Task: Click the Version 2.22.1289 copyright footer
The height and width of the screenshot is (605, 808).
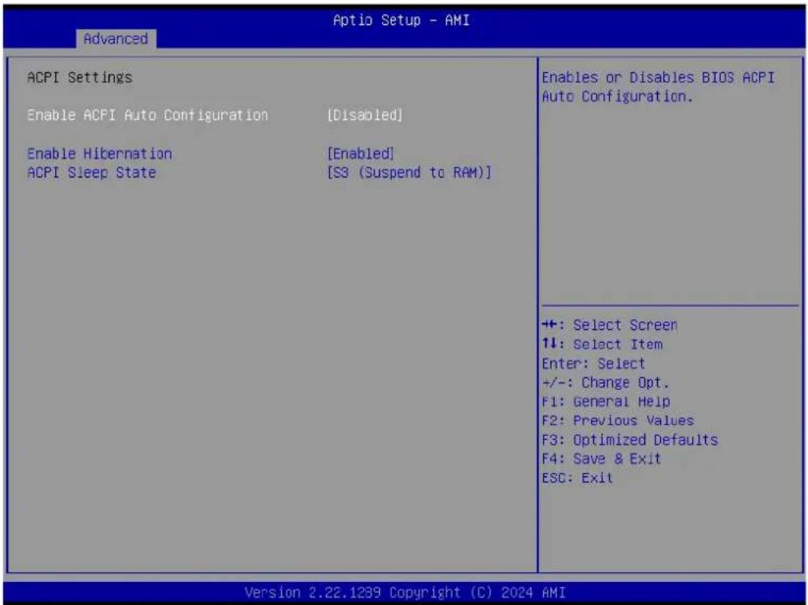Action: point(405,592)
